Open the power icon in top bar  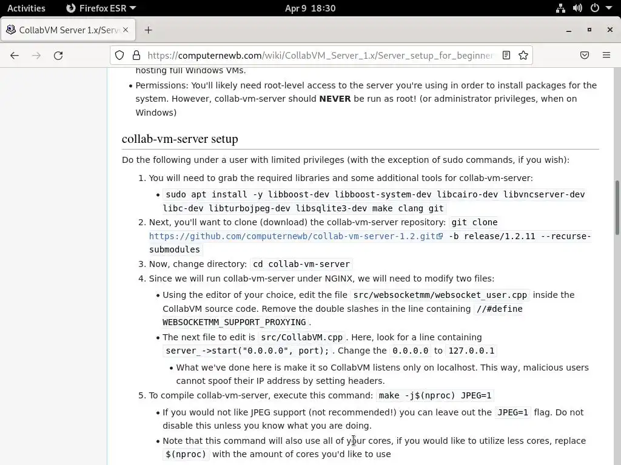(595, 8)
